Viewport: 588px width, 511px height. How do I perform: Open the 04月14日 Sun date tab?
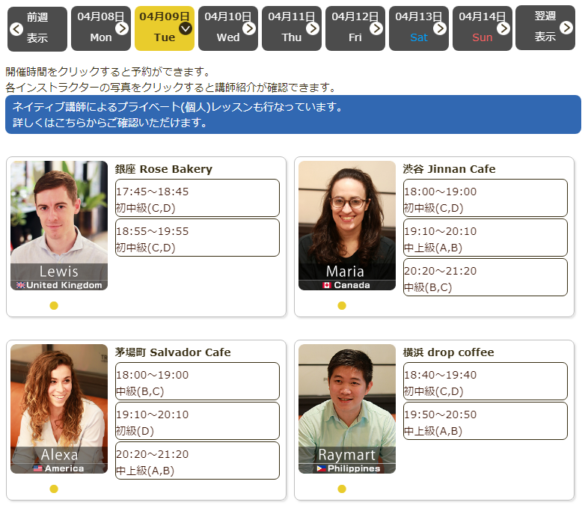click(x=482, y=28)
